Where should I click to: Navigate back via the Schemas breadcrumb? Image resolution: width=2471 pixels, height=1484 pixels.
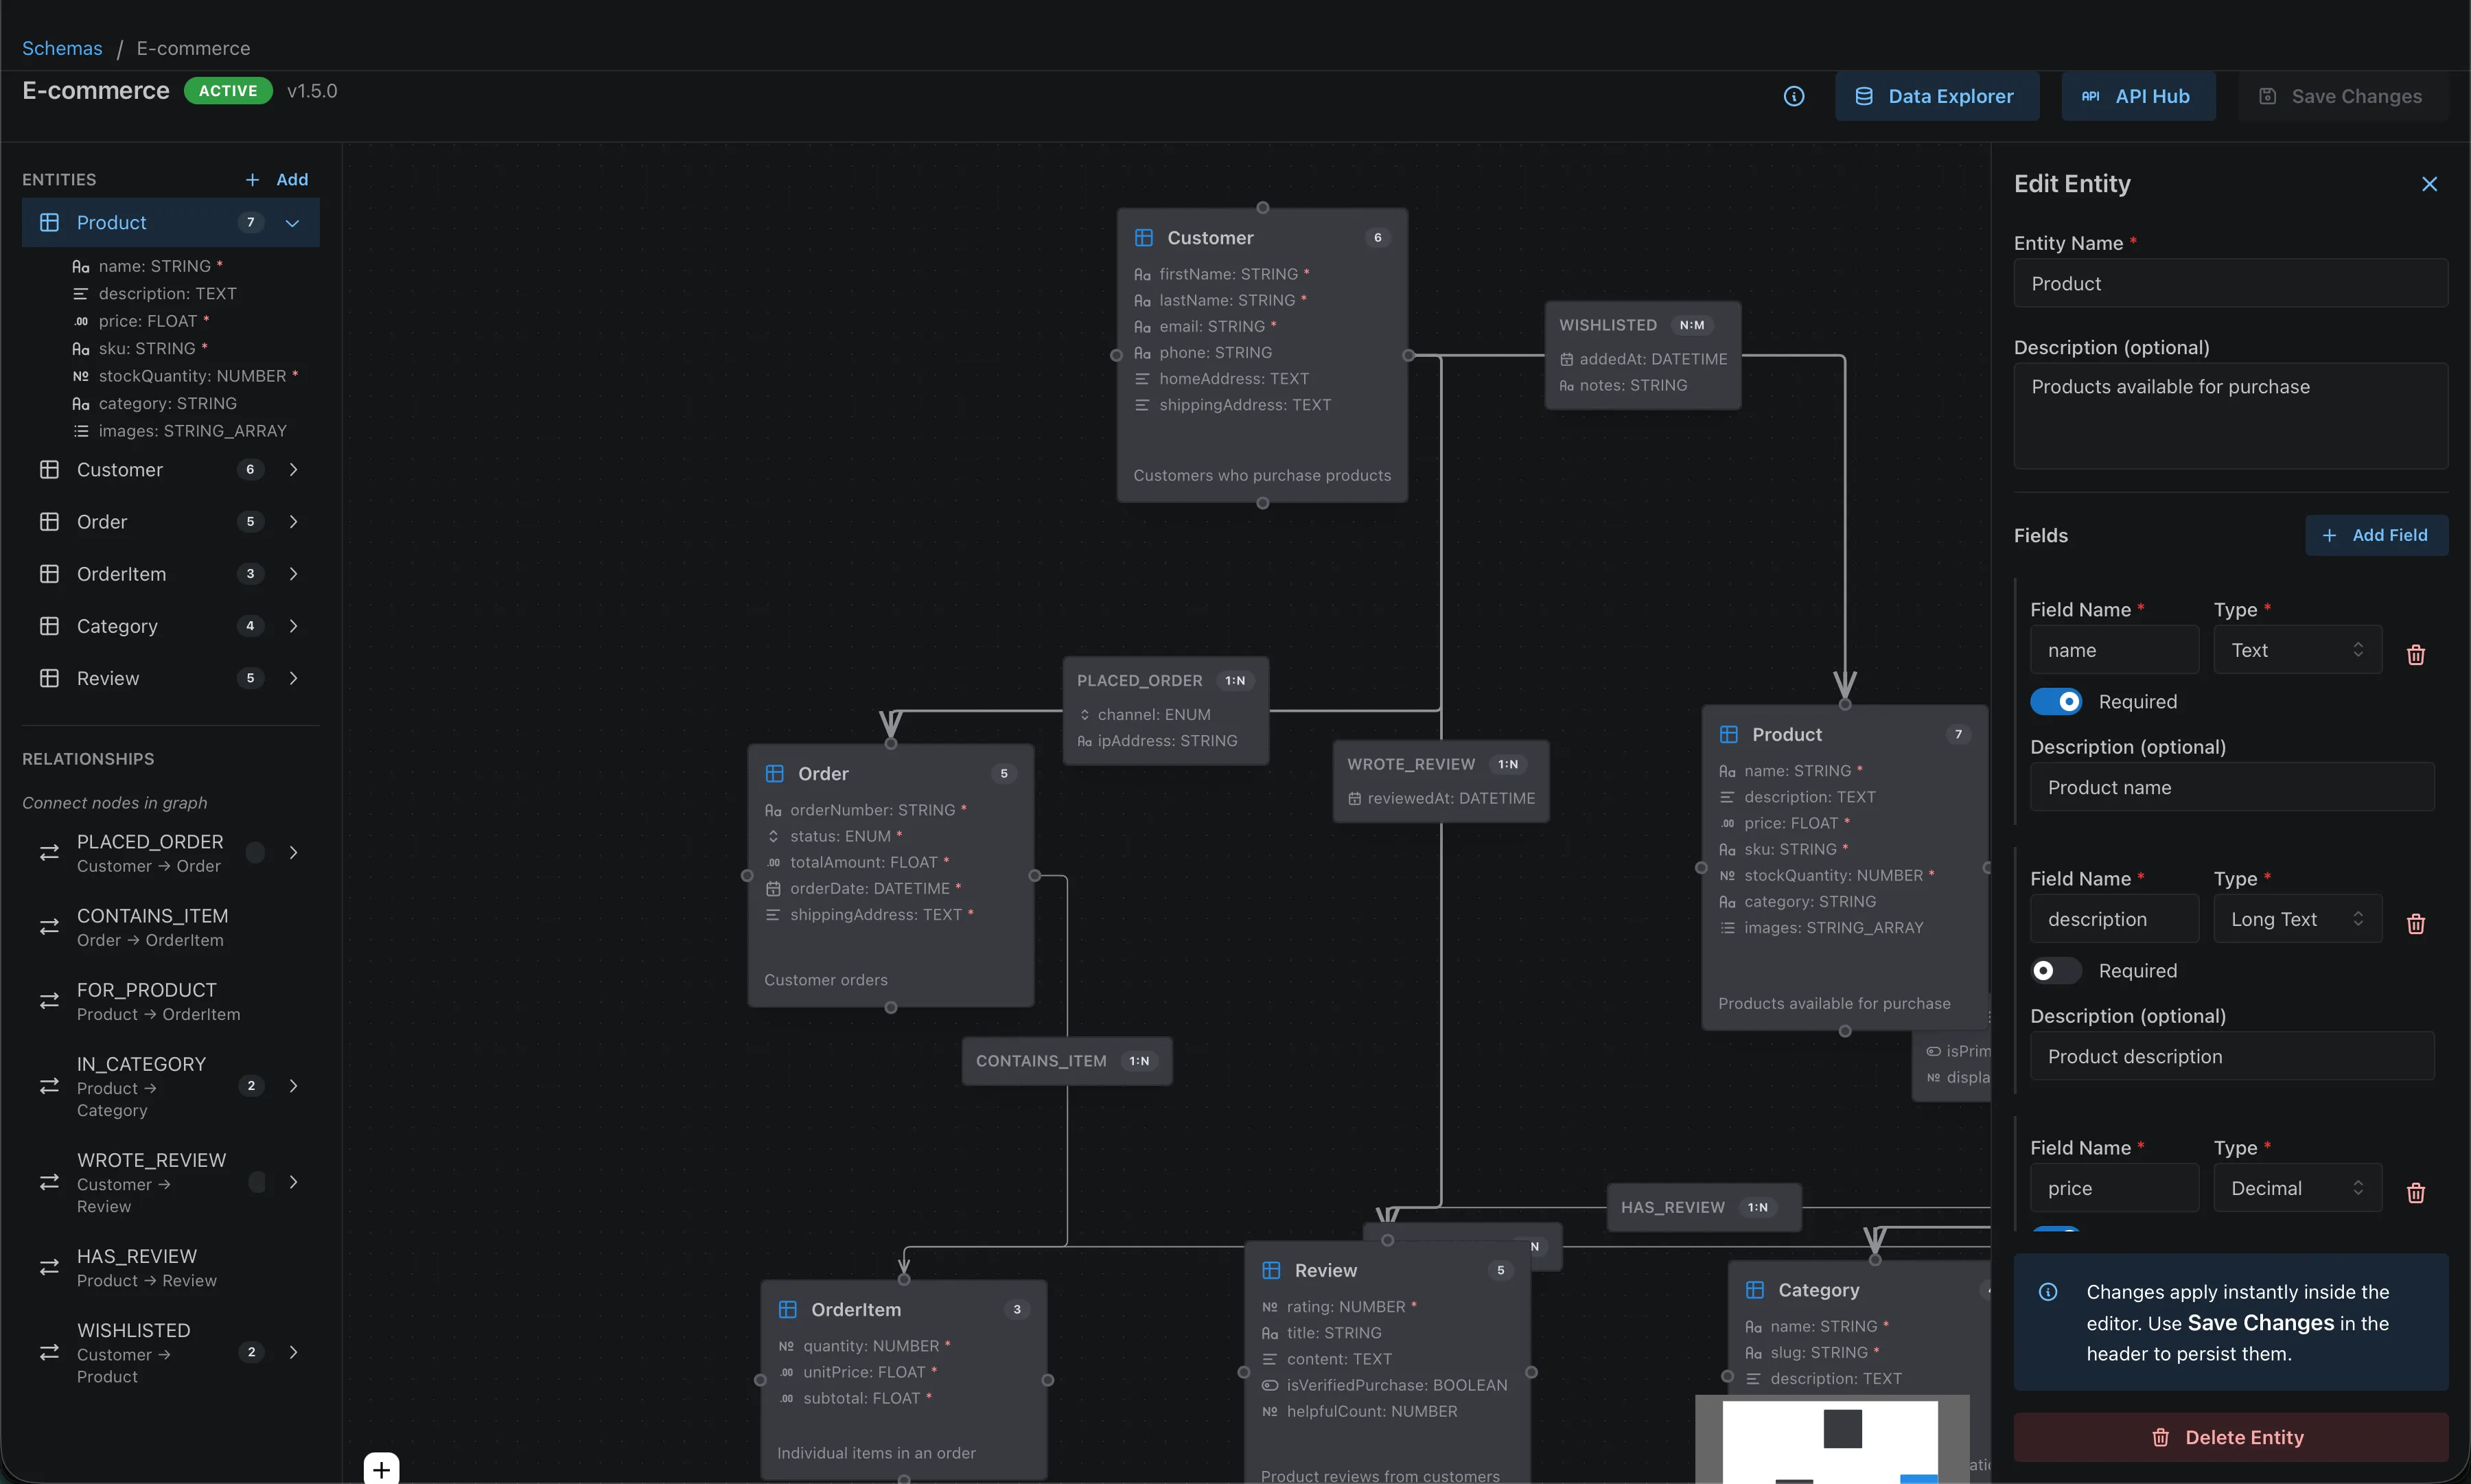pyautogui.click(x=62, y=48)
